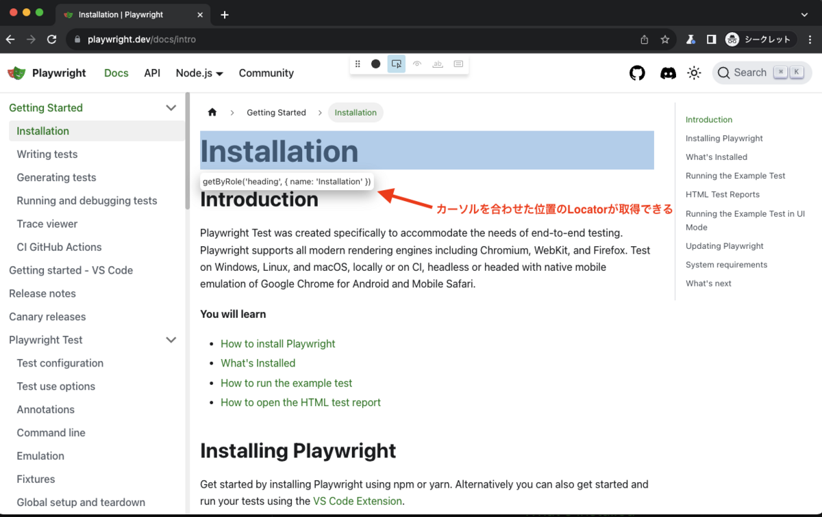Collapse the Playwright Test sidebar chevron
Viewport: 822px width, 517px height.
click(171, 340)
